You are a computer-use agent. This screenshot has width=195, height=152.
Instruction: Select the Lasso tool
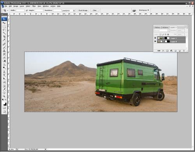pos(4,30)
